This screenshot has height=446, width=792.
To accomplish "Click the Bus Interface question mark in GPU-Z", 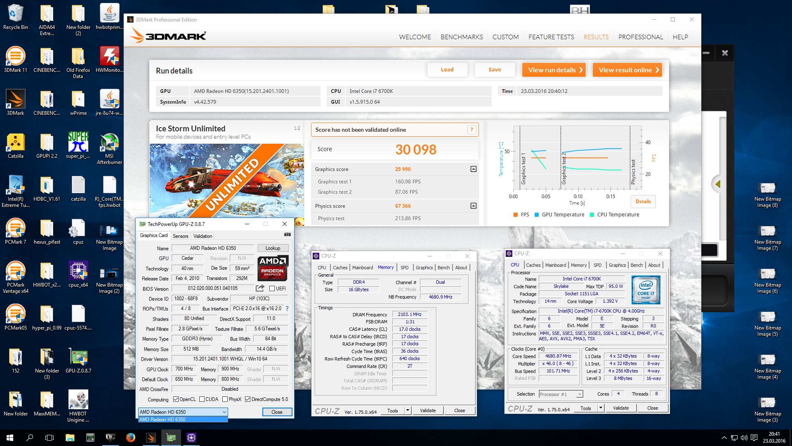I will click(287, 308).
